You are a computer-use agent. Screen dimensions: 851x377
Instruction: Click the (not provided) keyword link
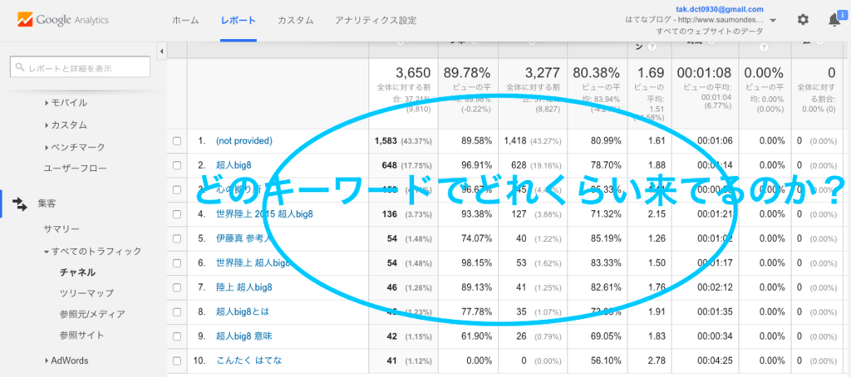243,141
